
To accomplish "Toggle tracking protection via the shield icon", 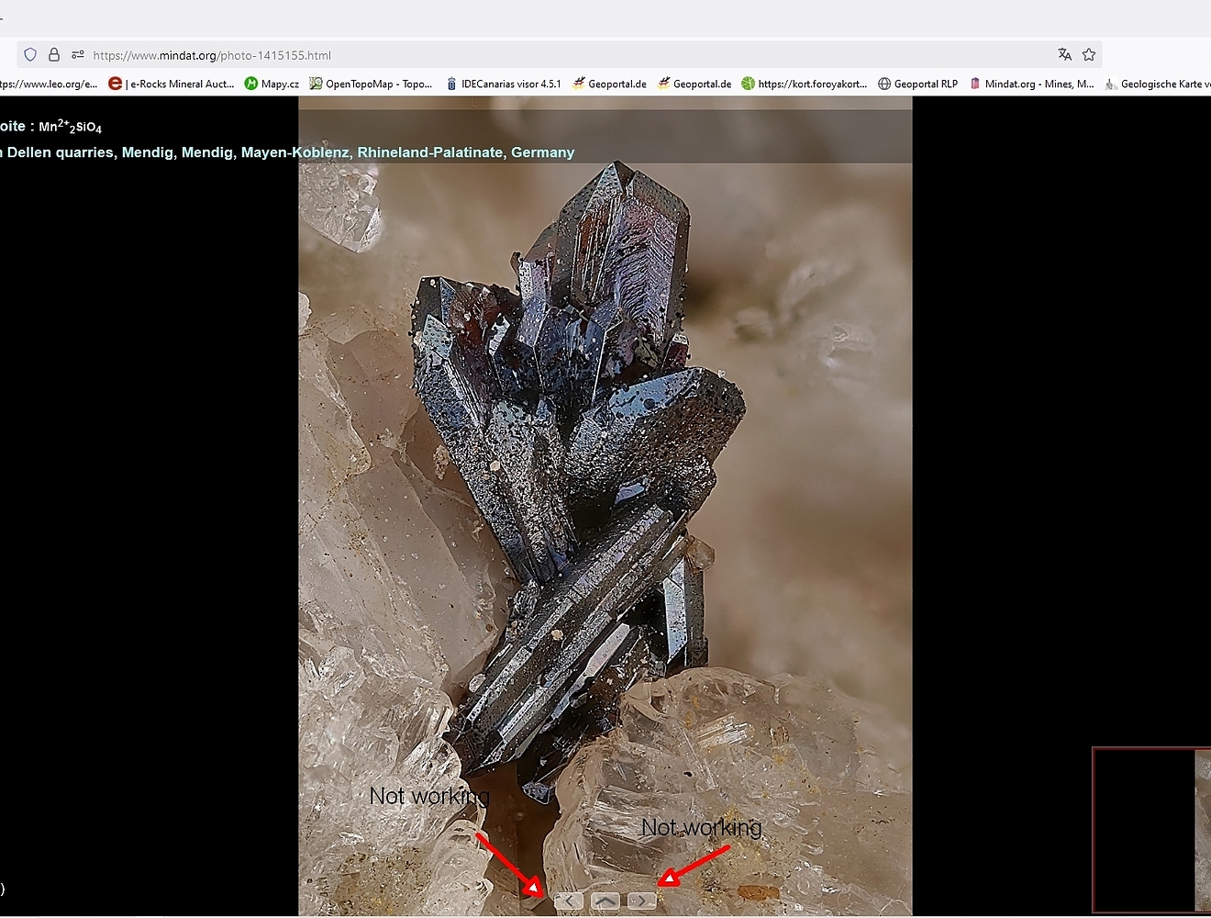I will pyautogui.click(x=30, y=54).
